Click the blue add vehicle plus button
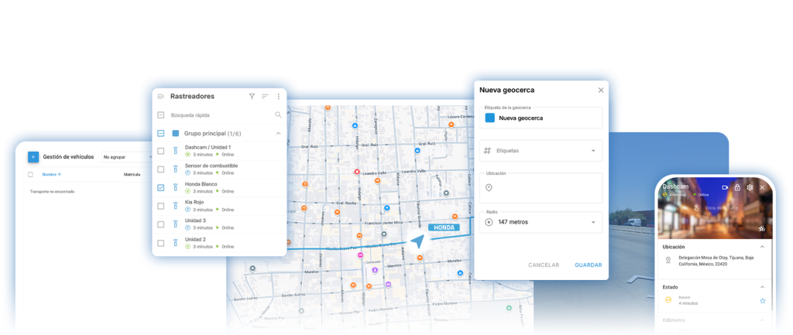The height and width of the screenshot is (335, 793). (x=33, y=156)
